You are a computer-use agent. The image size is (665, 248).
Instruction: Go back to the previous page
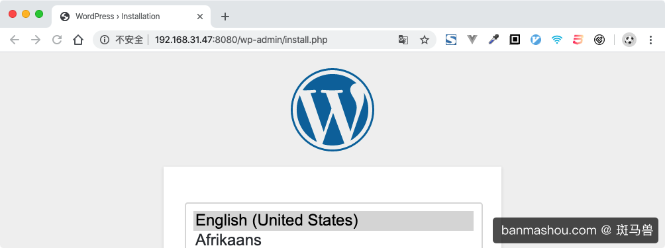(x=15, y=40)
